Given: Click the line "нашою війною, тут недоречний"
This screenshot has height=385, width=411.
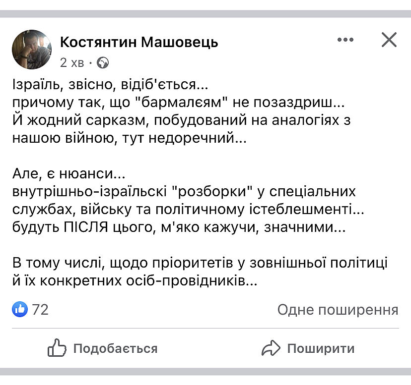Looking at the screenshot, I should pos(129,139).
